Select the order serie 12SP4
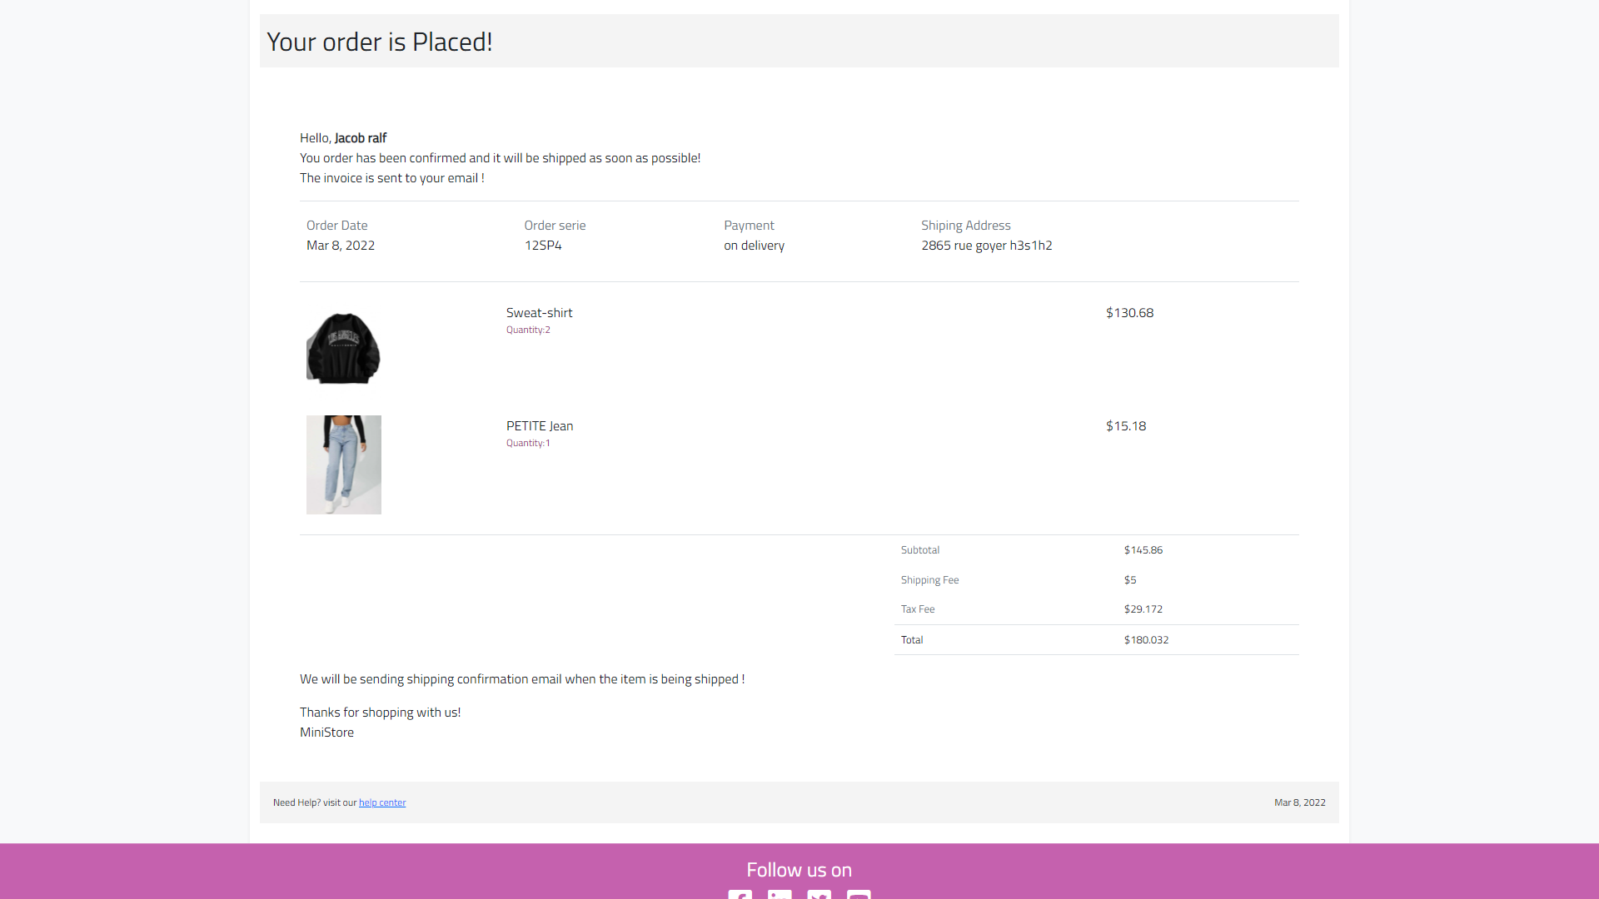The image size is (1599, 899). [x=543, y=245]
